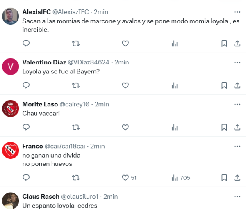View analytics on AlexisIFC's tweet
Screen dimensions: 246x211
[175, 44]
